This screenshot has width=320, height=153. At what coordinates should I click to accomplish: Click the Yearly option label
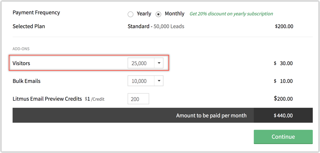tap(144, 14)
